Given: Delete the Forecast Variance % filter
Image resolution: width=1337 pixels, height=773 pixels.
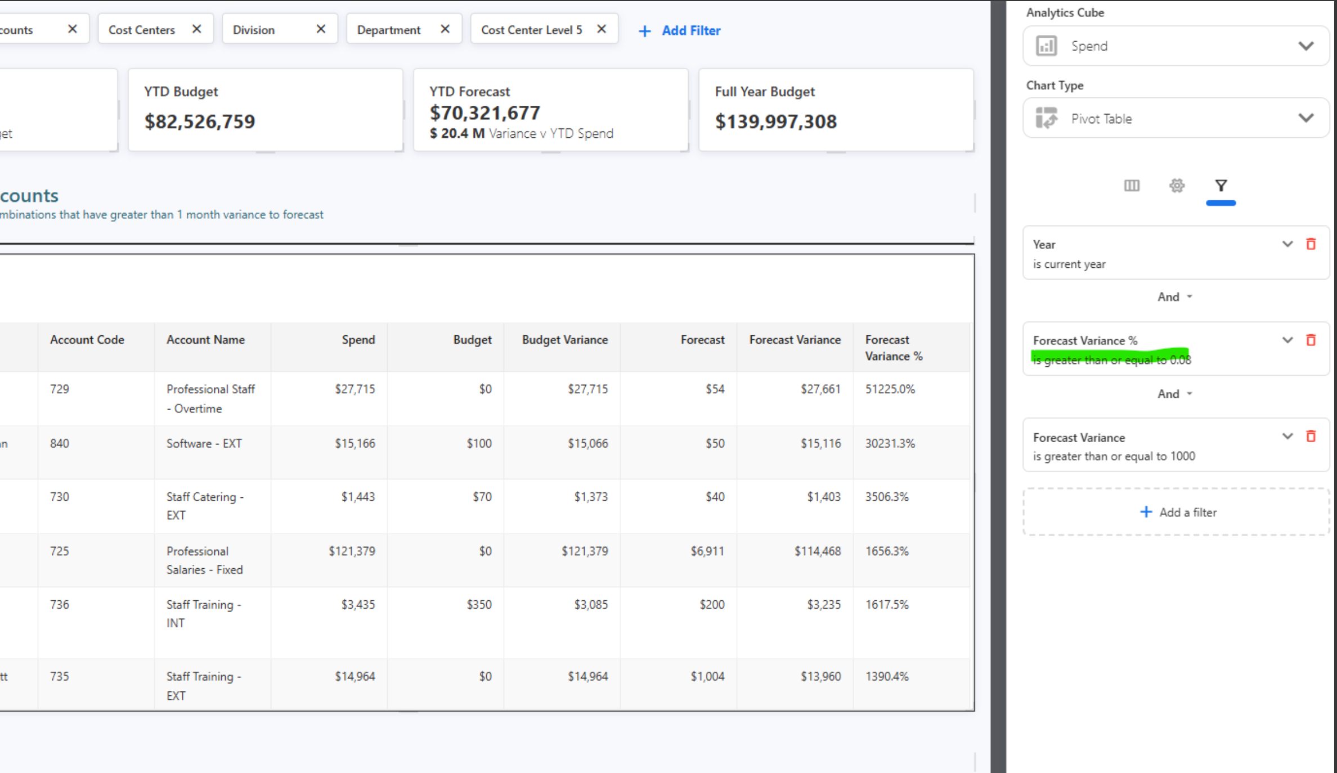Looking at the screenshot, I should tap(1311, 340).
